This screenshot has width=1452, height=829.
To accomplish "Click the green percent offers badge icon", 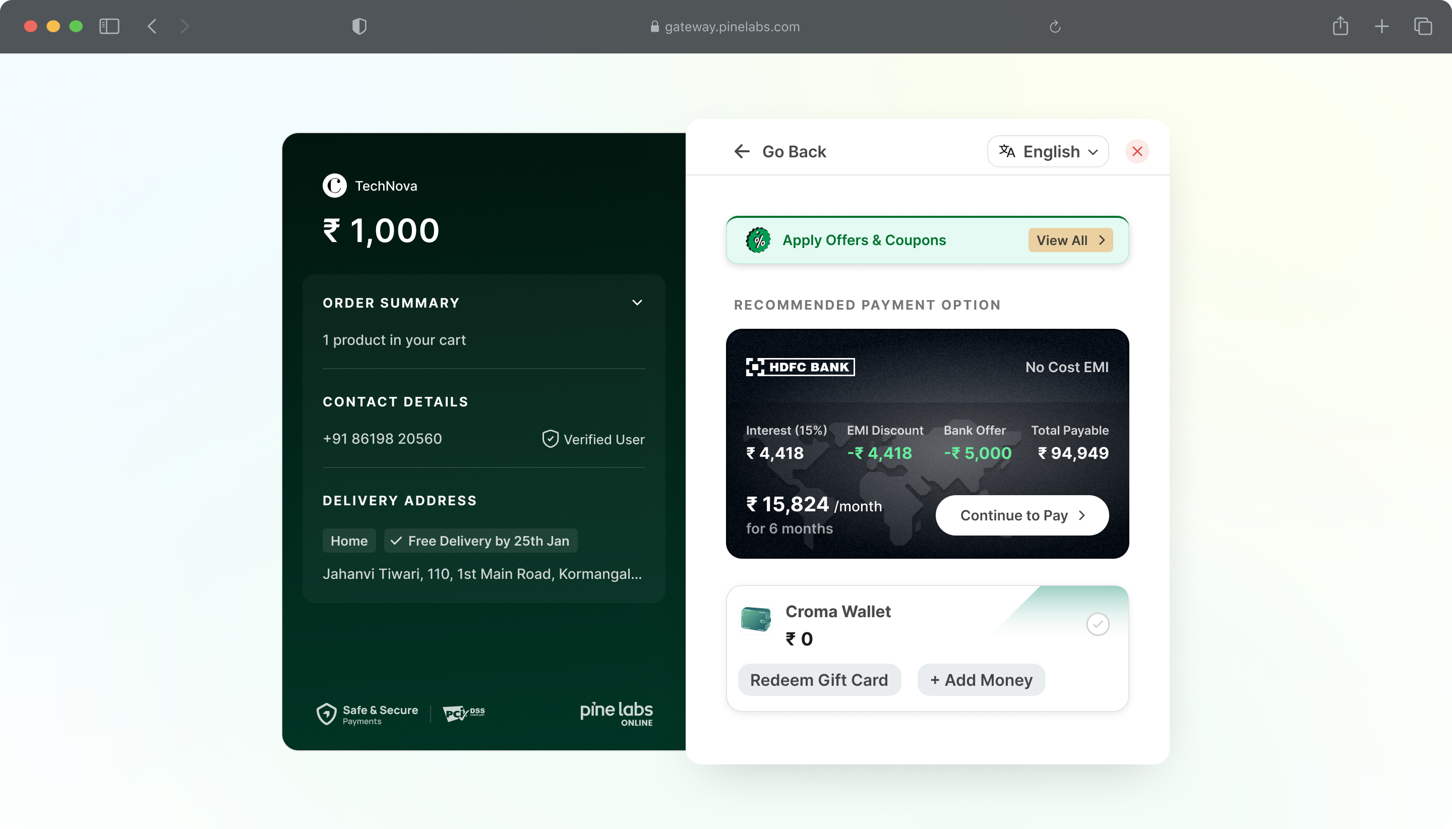I will point(759,240).
